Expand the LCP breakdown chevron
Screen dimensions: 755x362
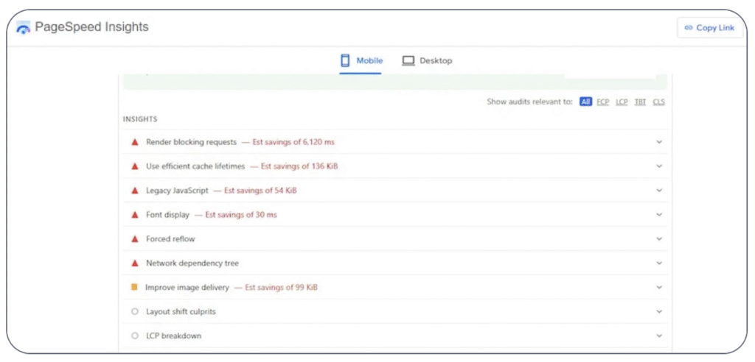pos(659,336)
